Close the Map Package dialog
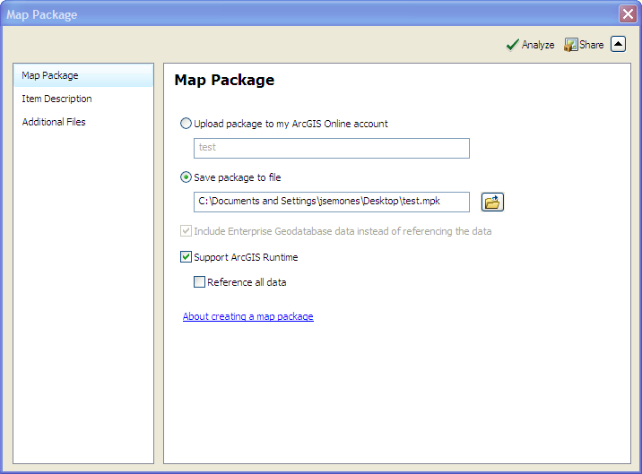 coord(628,14)
